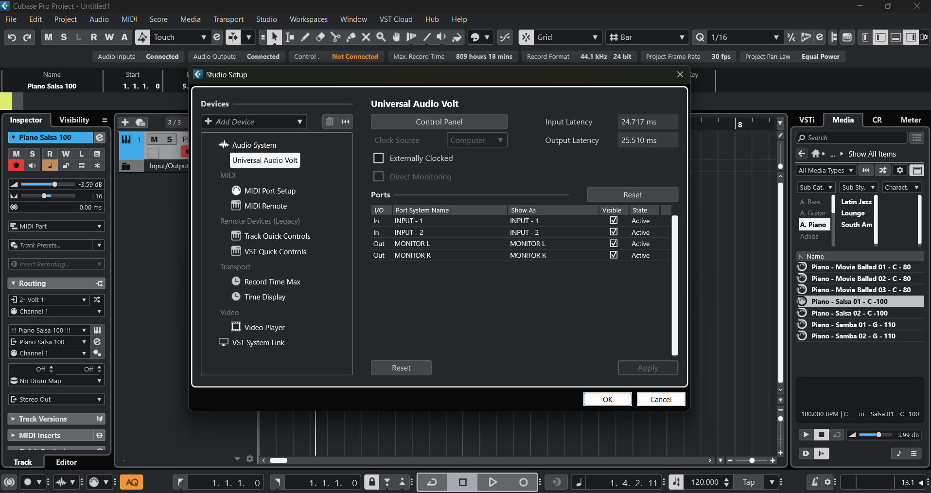Click the Zoom magnifier tool
The width and height of the screenshot is (931, 493).
point(381,37)
